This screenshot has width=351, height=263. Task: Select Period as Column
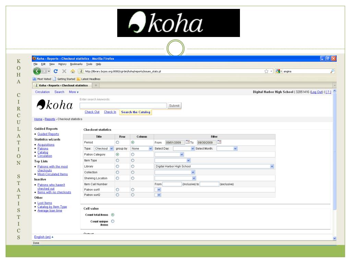(x=133, y=142)
